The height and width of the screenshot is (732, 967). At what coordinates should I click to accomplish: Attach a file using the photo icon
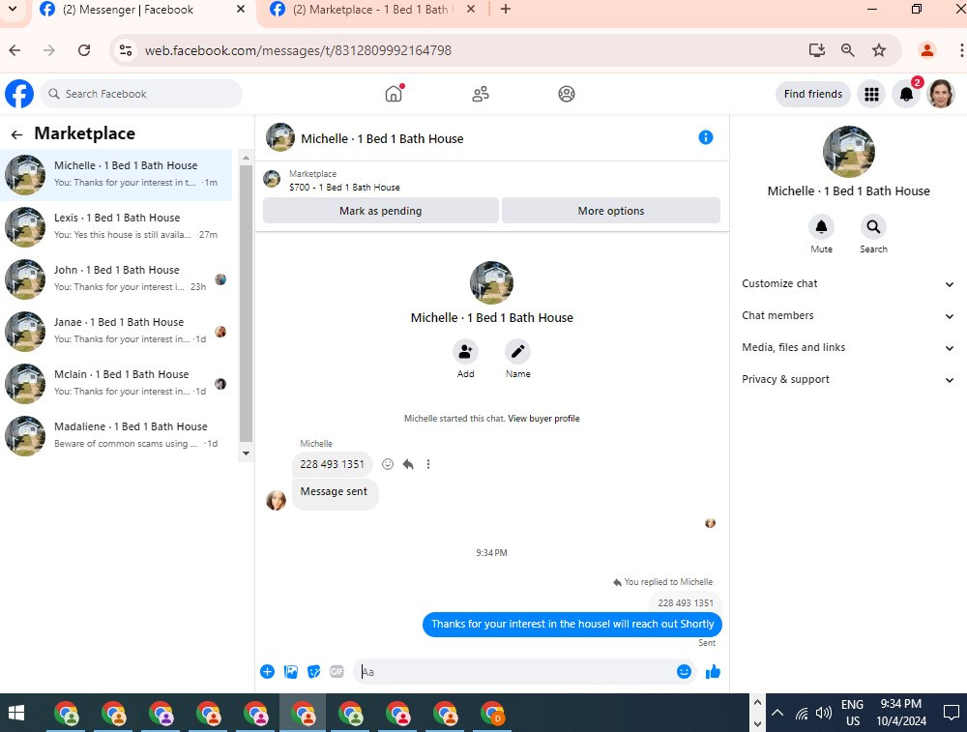(290, 672)
